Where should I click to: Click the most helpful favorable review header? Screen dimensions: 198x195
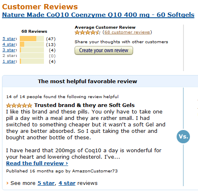point(88,81)
